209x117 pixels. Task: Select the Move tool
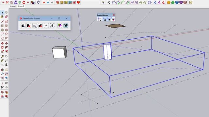click(x=2, y=43)
